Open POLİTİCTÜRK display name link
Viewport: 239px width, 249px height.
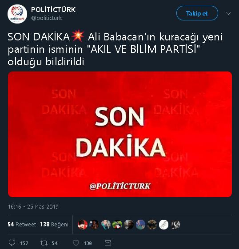point(53,9)
